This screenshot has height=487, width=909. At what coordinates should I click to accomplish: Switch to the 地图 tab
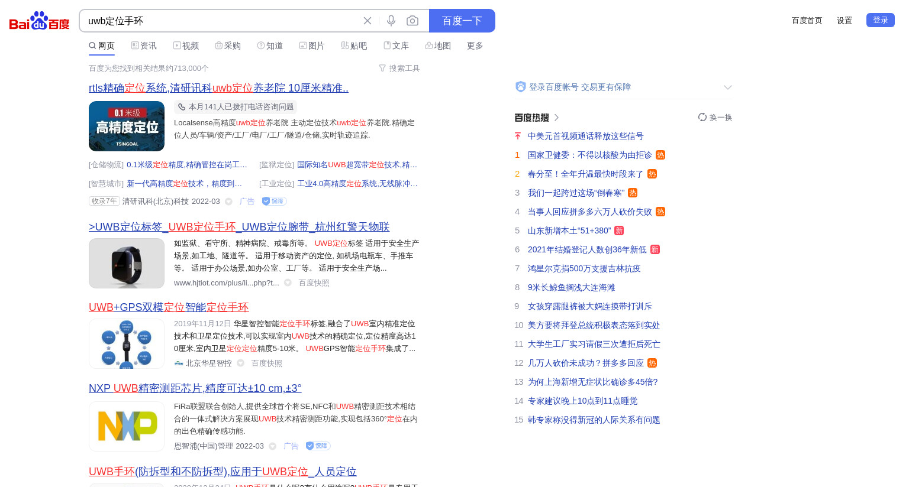click(x=438, y=46)
